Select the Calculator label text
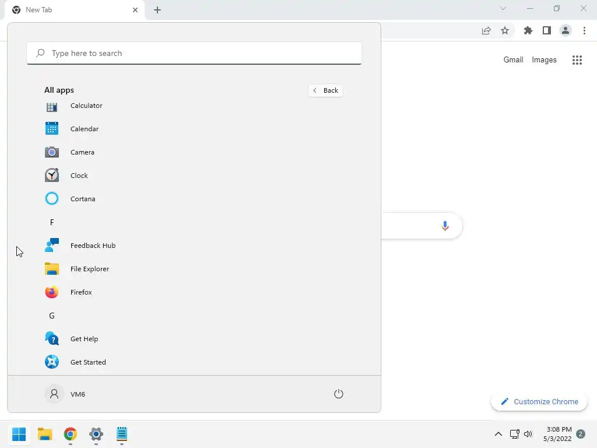 click(x=86, y=106)
